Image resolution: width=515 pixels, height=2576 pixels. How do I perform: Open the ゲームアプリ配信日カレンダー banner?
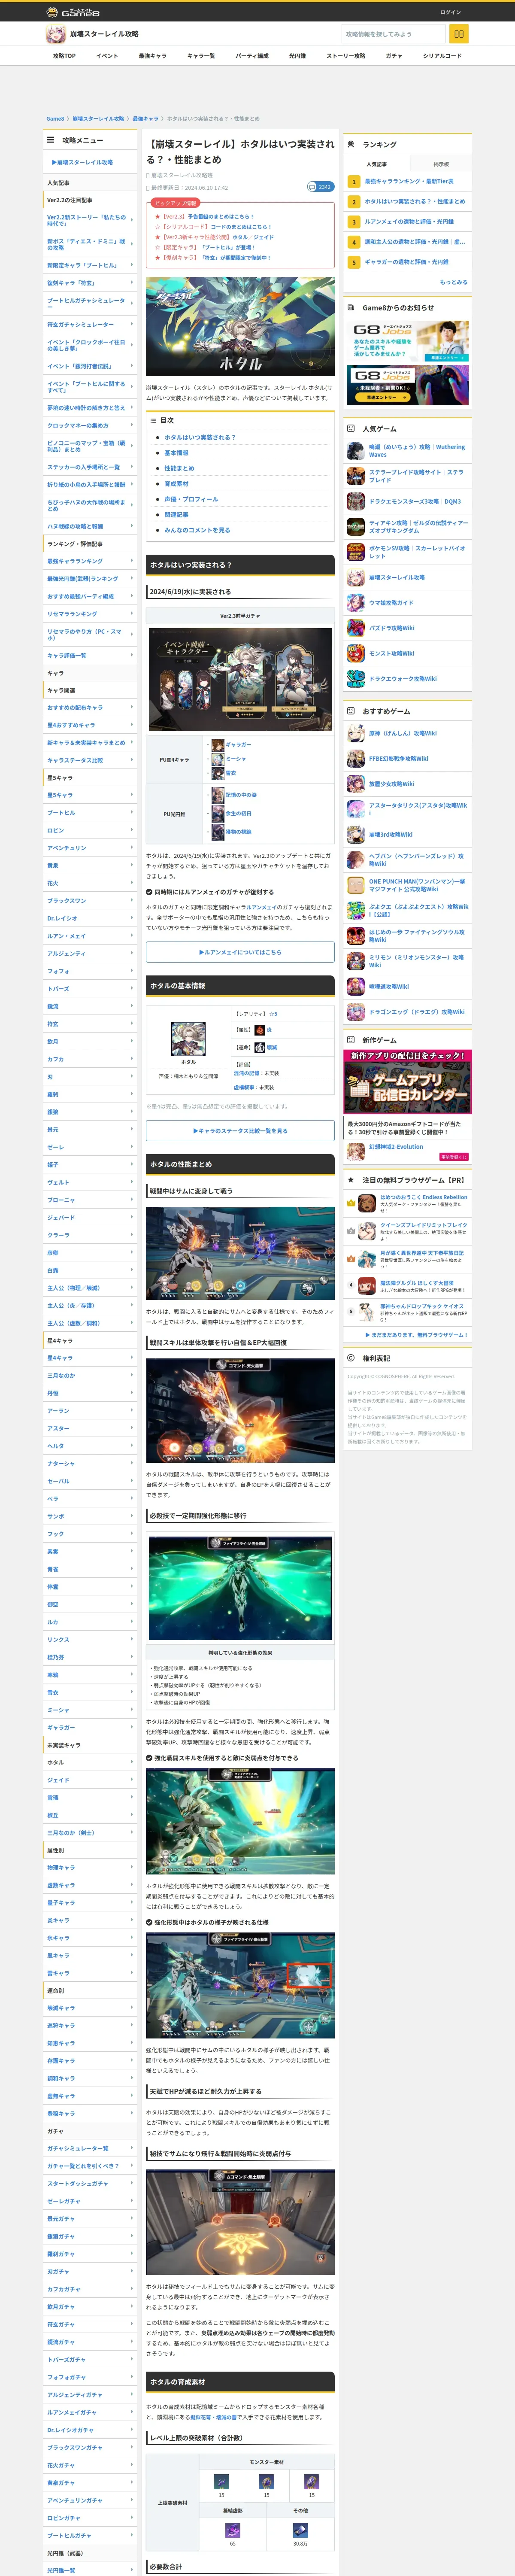click(408, 1081)
